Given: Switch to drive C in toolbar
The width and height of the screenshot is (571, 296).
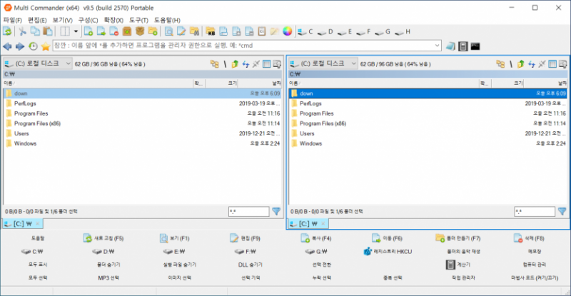Looking at the screenshot, I should click(x=305, y=32).
